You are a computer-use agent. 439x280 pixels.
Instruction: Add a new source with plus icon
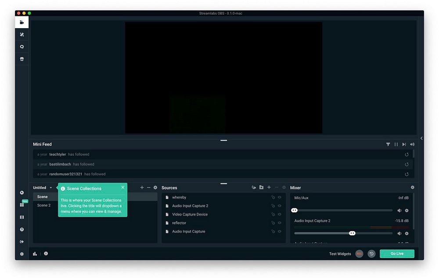(269, 187)
